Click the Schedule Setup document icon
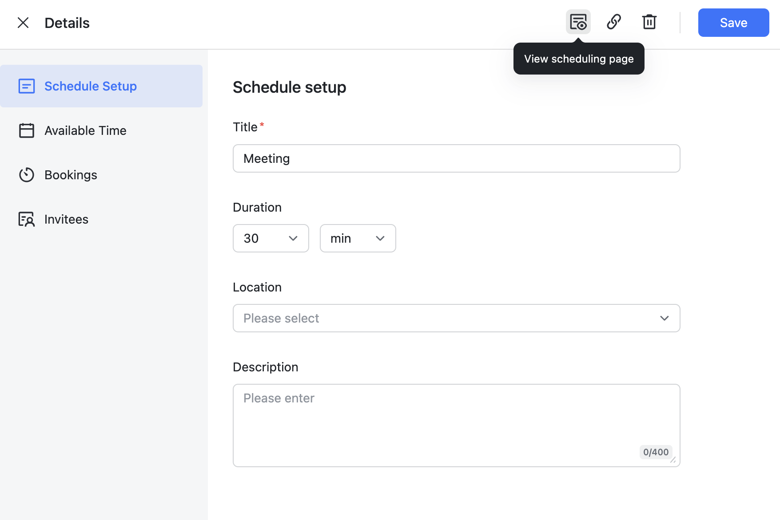The height and width of the screenshot is (520, 780). [27, 86]
